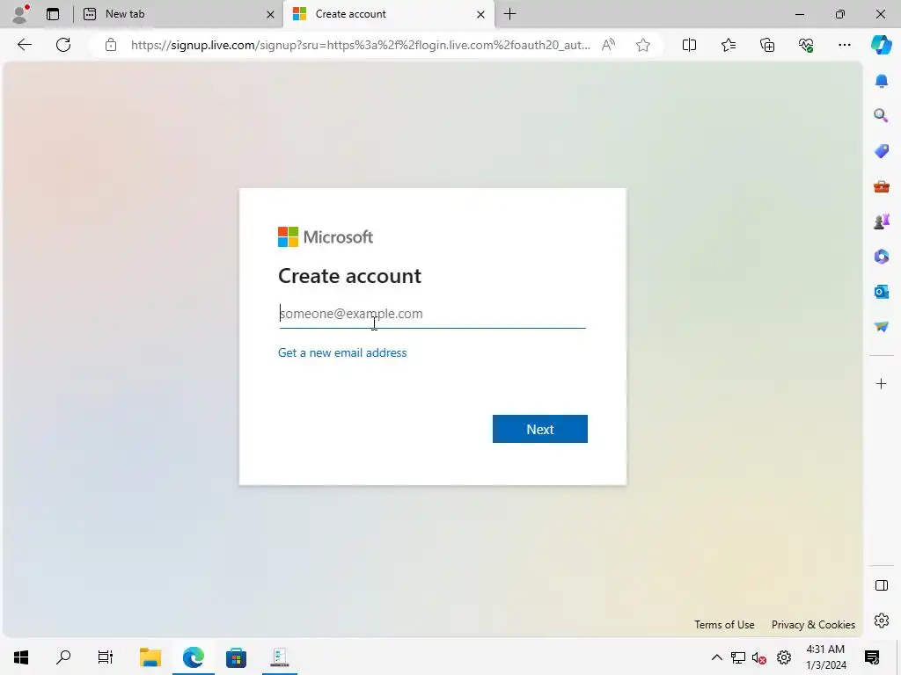901x675 pixels.
Task: Open the tab actions menu icon
Action: click(x=53, y=14)
